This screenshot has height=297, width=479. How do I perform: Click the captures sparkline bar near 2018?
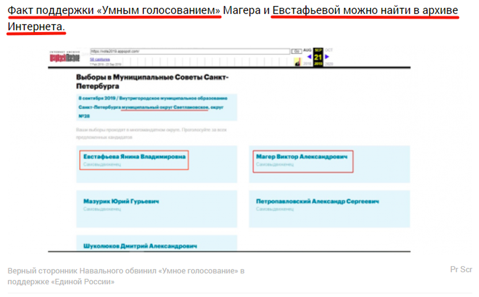(x=297, y=62)
